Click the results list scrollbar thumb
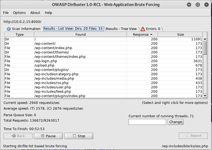Image resolution: width=212 pixels, height=150 pixels. click(205, 48)
